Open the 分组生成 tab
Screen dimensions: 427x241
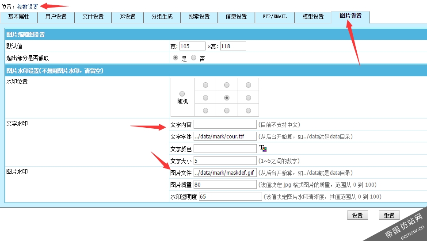click(162, 17)
